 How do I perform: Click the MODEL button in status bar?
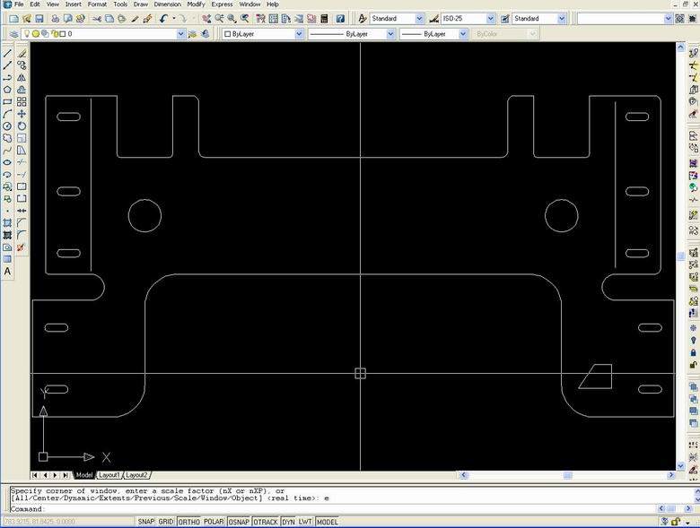(327, 522)
